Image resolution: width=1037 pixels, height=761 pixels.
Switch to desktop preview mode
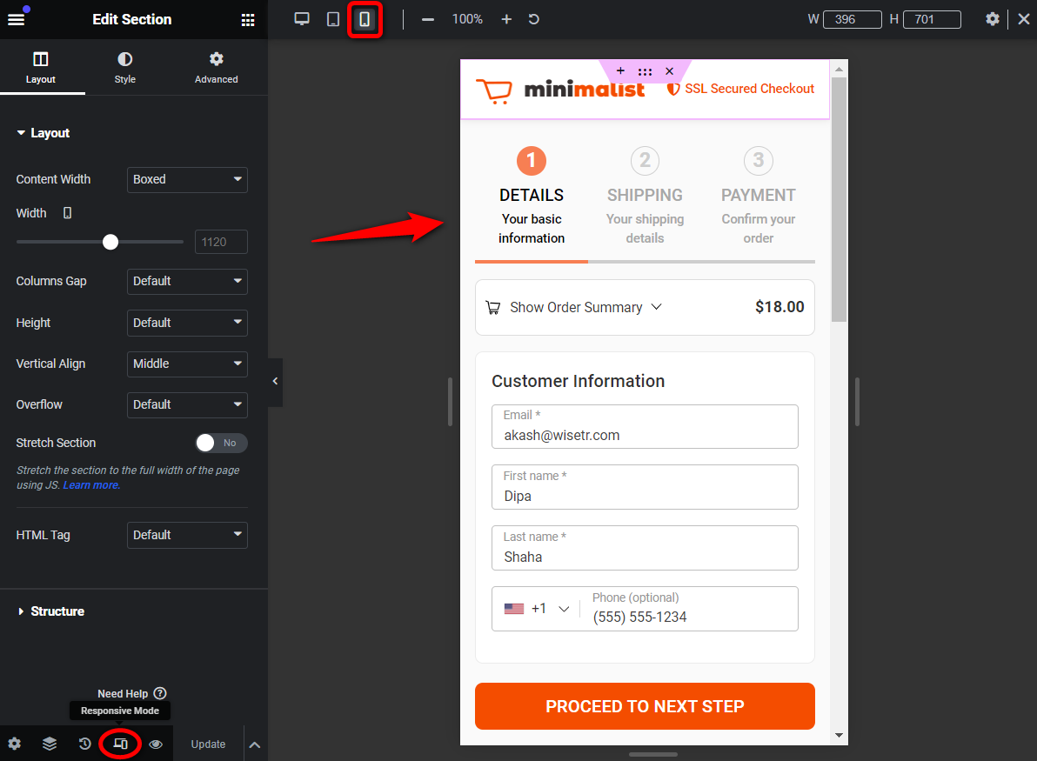coord(302,19)
